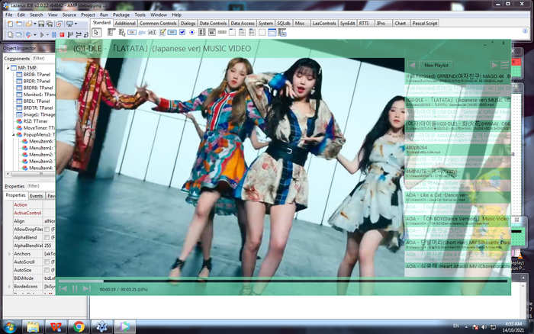The image size is (534, 334).
Task: Open the Events tab in Object Inspector
Action: tap(36, 196)
